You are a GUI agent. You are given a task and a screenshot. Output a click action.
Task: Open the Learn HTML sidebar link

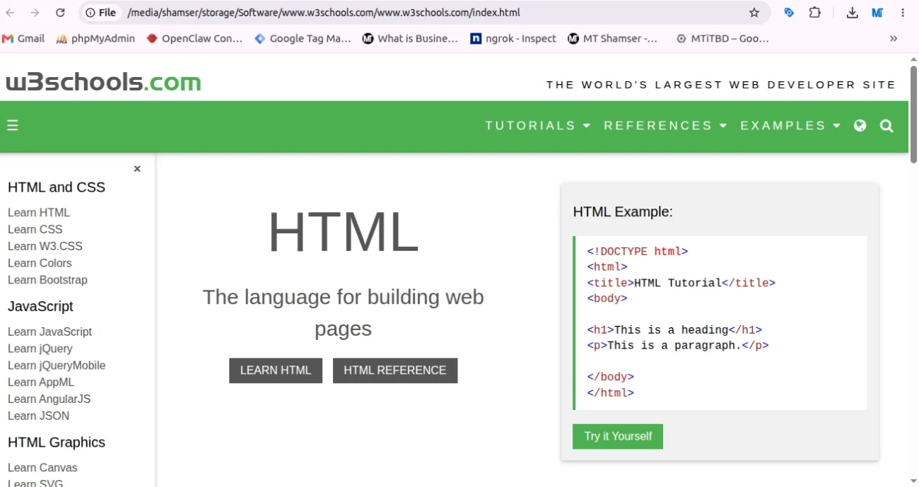click(x=39, y=213)
